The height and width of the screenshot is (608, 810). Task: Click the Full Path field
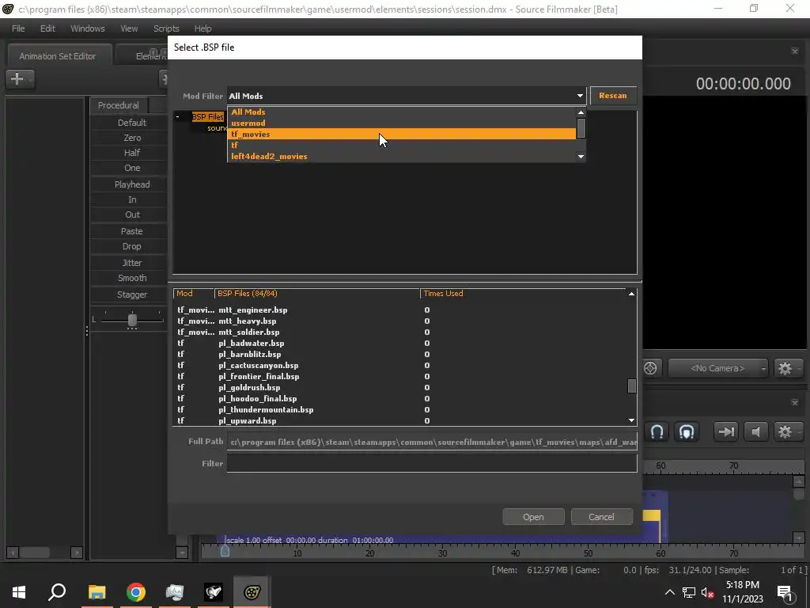432,442
